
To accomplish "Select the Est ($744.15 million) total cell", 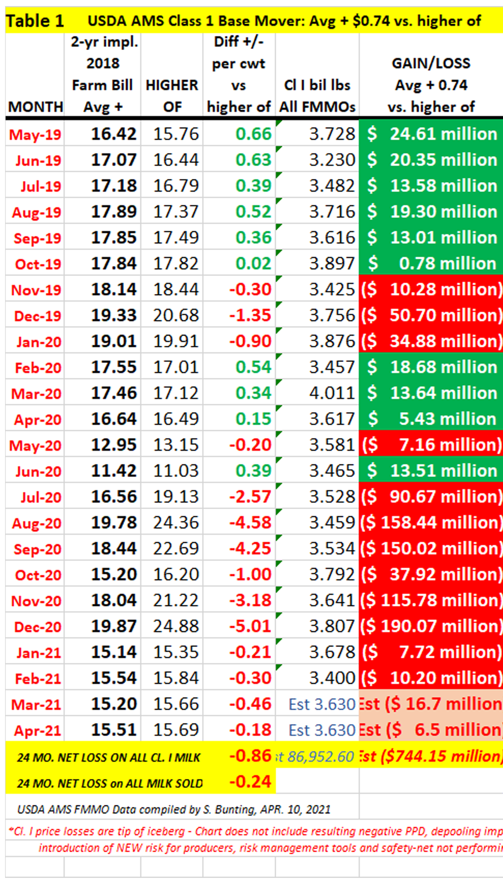I will tap(431, 756).
